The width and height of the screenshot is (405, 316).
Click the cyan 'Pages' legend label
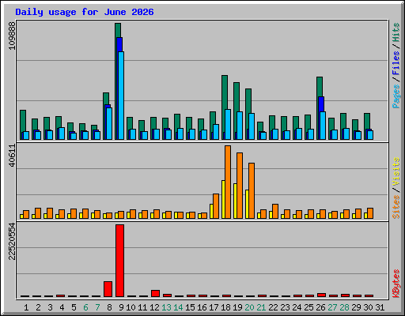click(x=396, y=96)
